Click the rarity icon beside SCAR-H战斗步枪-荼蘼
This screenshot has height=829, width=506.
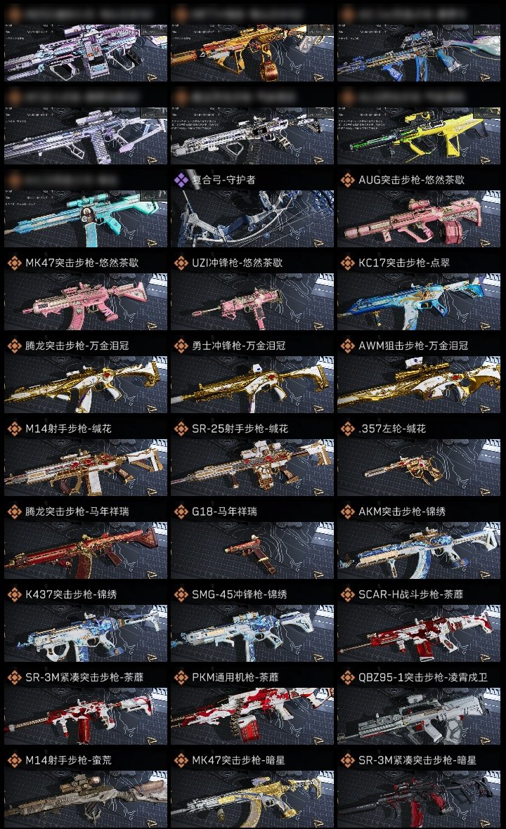click(347, 595)
